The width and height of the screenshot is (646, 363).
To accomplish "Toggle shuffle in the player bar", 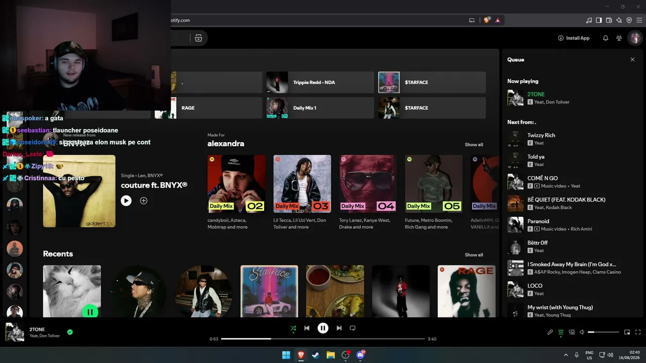I will (x=293, y=328).
